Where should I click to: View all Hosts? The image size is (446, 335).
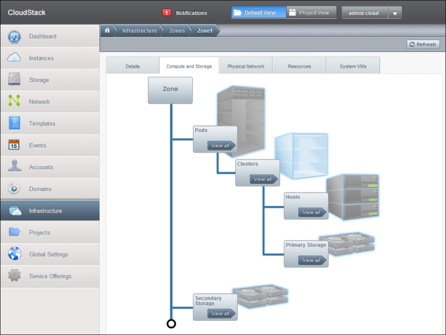click(312, 212)
